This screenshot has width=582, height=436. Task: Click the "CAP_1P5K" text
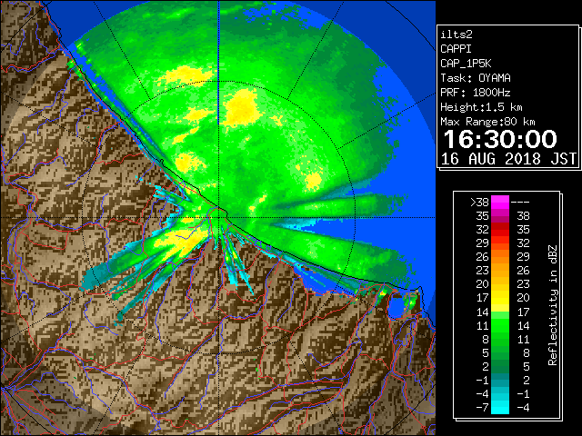pyautogui.click(x=466, y=64)
